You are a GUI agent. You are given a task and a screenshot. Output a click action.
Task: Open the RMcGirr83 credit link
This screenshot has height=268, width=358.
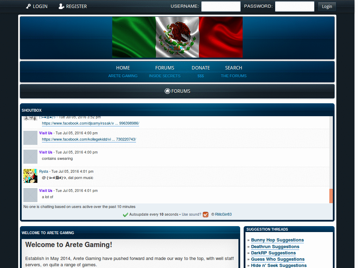point(223,215)
